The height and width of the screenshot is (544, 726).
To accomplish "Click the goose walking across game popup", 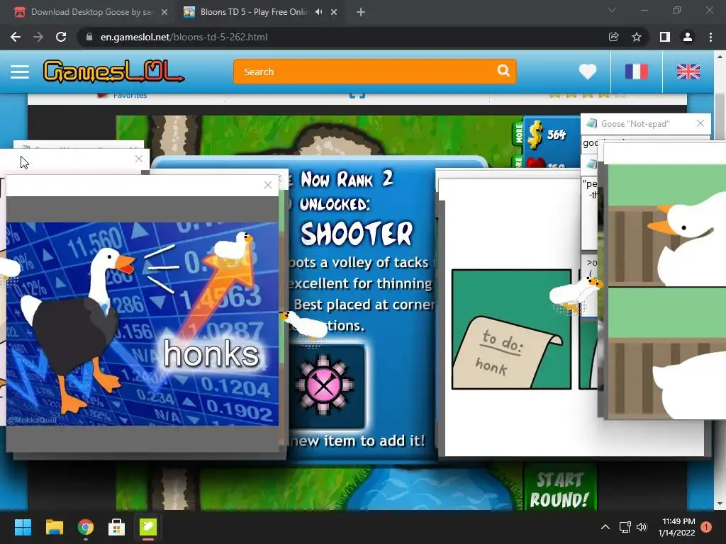I will [x=304, y=324].
